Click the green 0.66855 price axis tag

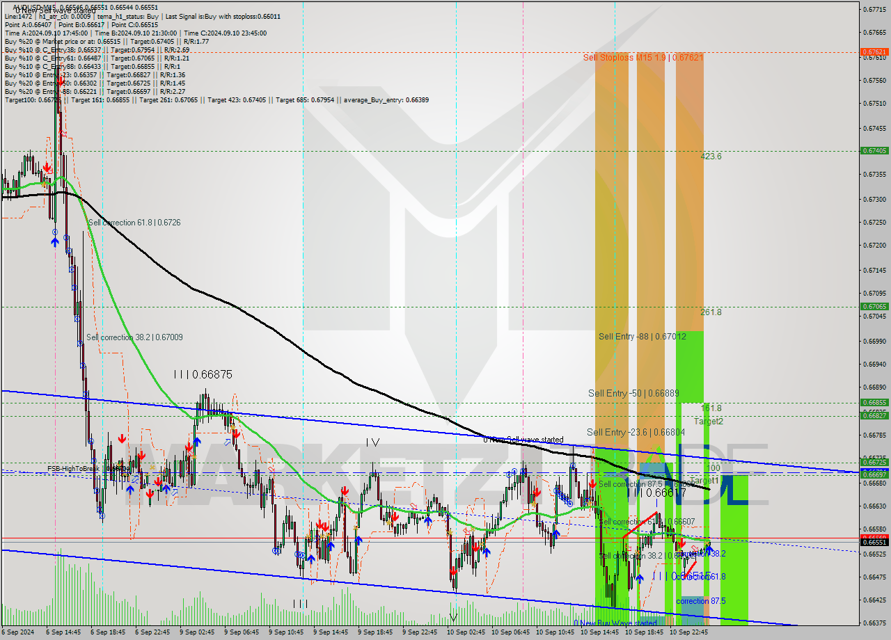point(874,402)
